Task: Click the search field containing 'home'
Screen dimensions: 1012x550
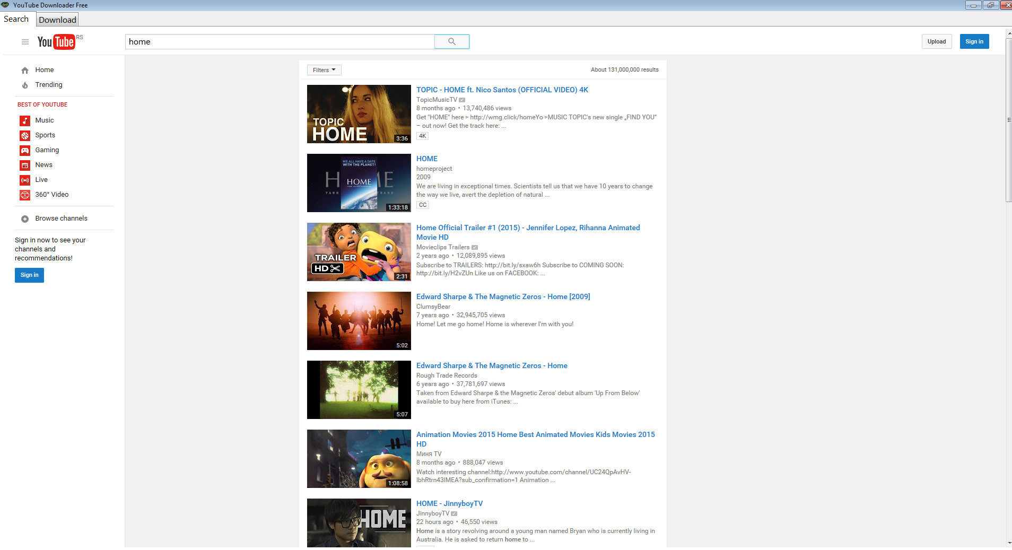Action: click(x=280, y=41)
